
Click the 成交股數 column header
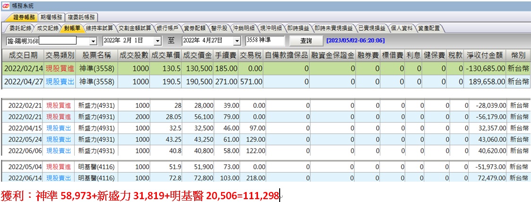[134, 55]
